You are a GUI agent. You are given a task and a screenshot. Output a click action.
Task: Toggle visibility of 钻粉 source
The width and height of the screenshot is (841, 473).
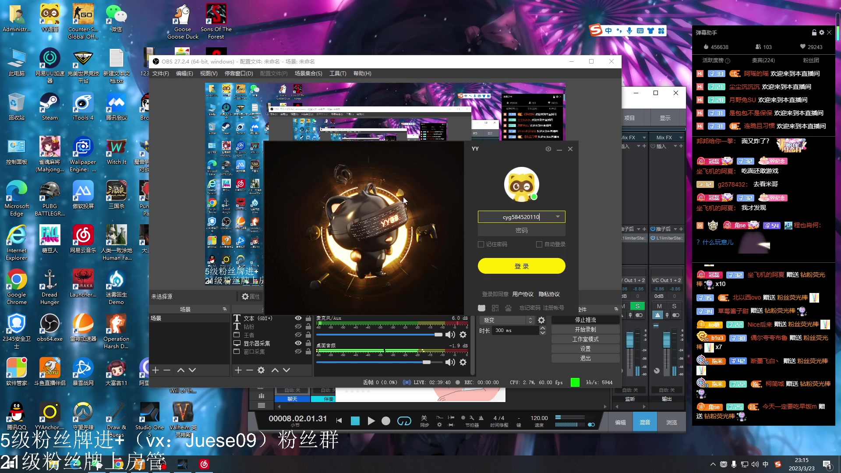[298, 327]
